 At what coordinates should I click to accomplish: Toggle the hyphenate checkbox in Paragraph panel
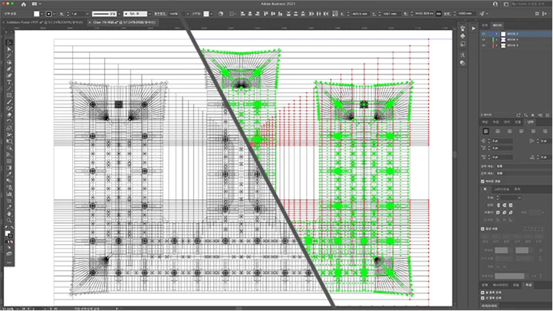pyautogui.click(x=482, y=182)
